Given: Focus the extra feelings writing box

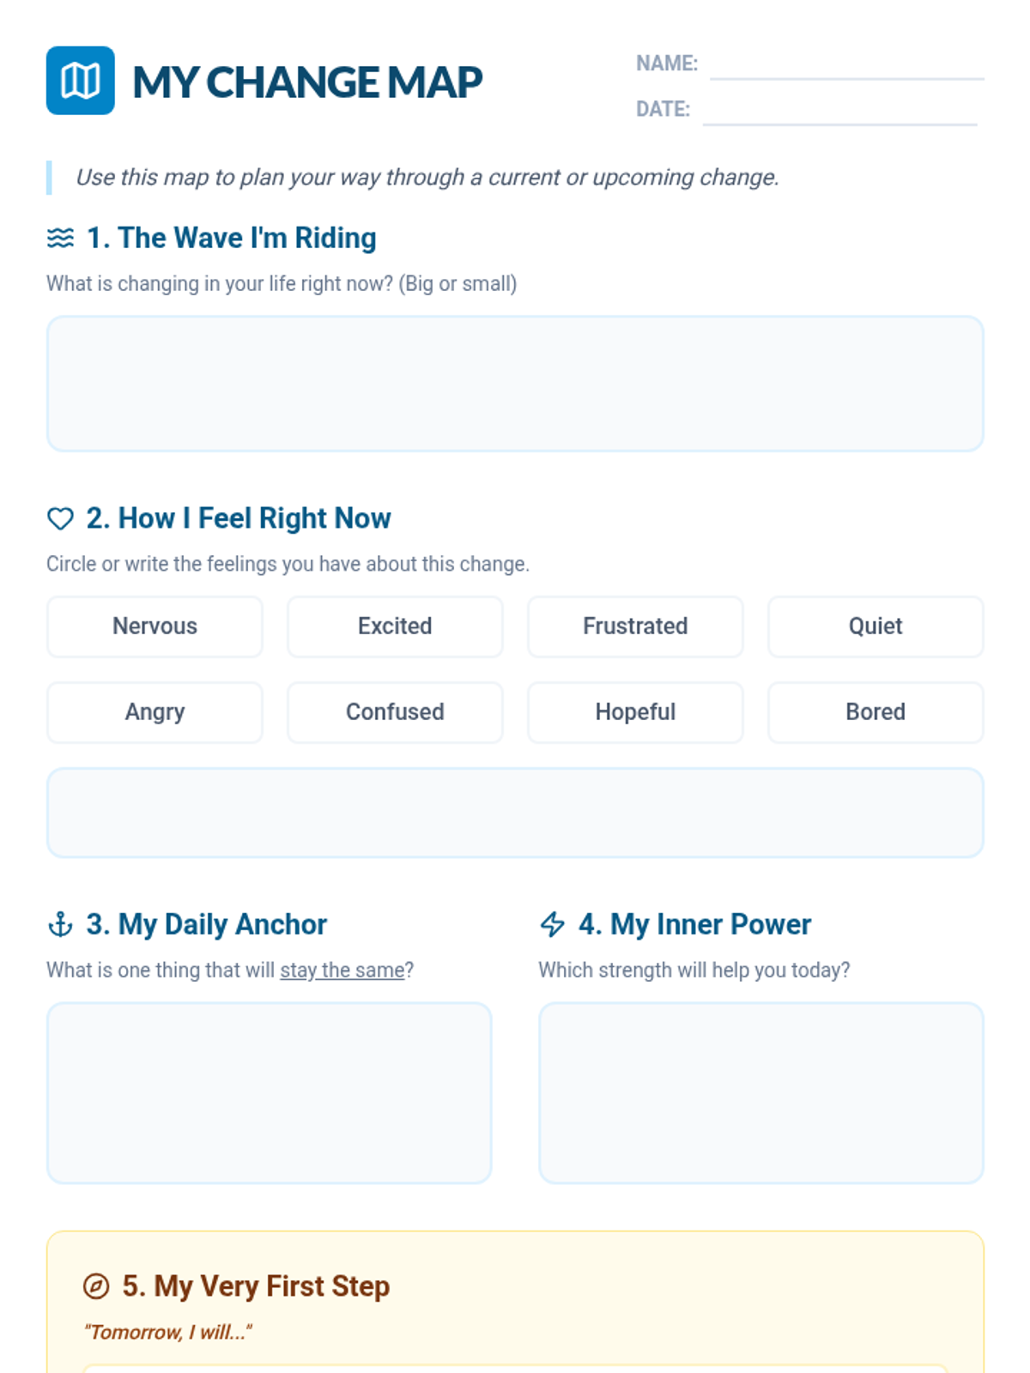Looking at the screenshot, I should pyautogui.click(x=515, y=813).
